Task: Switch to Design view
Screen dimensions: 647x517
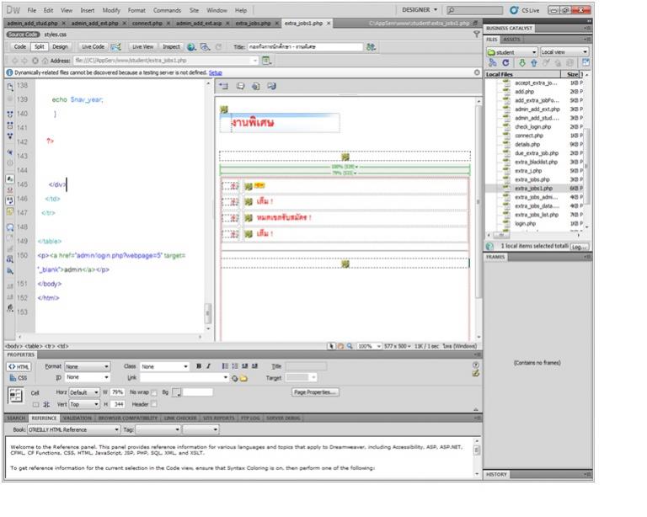Action: click(60, 47)
